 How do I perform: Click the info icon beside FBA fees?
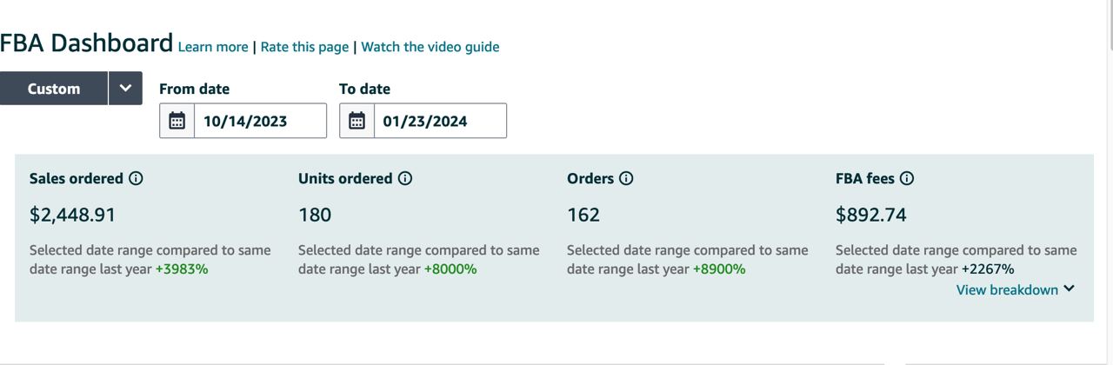click(x=907, y=178)
